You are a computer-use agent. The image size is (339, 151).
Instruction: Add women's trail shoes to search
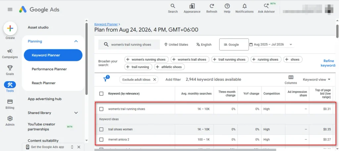190,59
